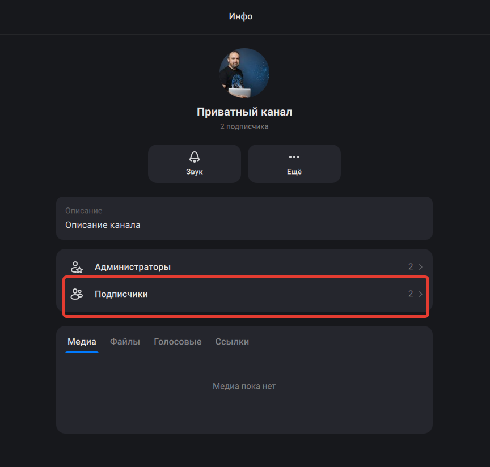Expand the Администраторы list via its chevron

420,266
